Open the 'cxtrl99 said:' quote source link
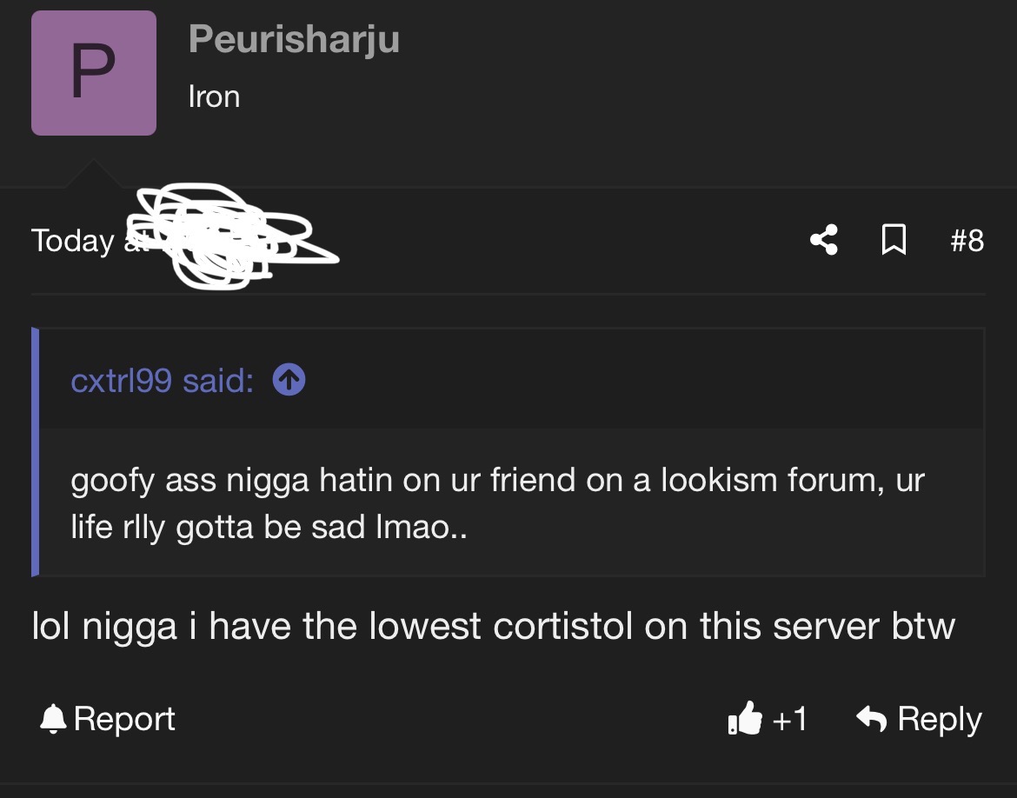The width and height of the screenshot is (1017, 798). 163,380
